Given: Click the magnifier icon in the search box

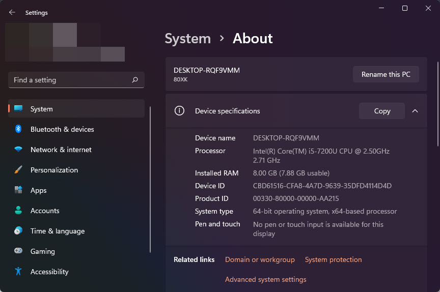Looking at the screenshot, I should coord(135,80).
